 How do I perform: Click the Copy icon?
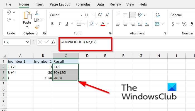[x=37, y=20]
